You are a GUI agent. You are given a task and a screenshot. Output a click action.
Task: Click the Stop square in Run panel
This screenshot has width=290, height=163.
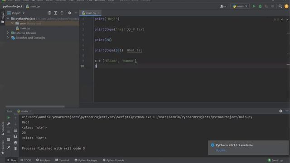pyautogui.click(x=9, y=132)
